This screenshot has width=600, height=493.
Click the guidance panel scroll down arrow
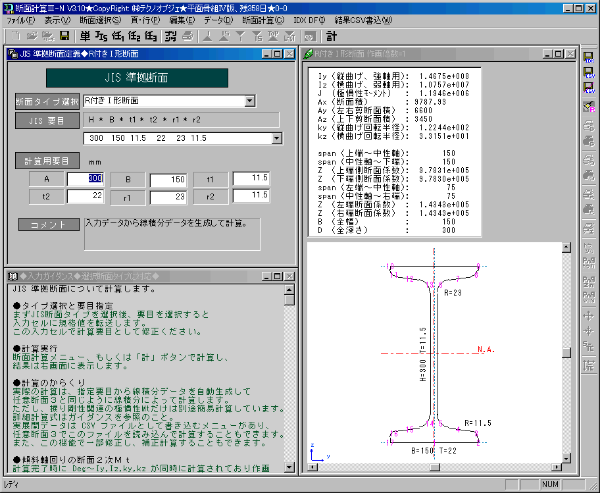(x=289, y=467)
